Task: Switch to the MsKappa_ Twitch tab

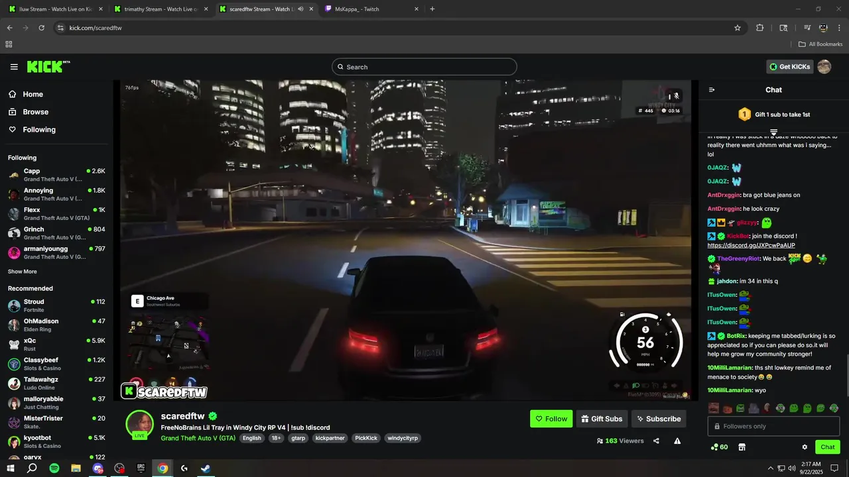Action: tap(371, 9)
